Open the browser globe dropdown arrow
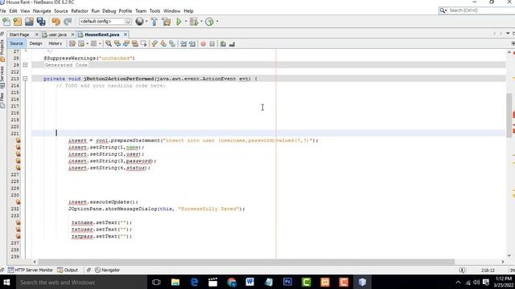Viewport: 515px width, 289px height. point(146,22)
